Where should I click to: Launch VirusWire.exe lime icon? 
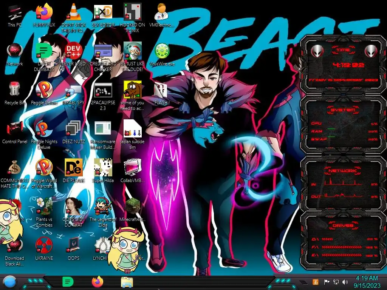point(162,51)
